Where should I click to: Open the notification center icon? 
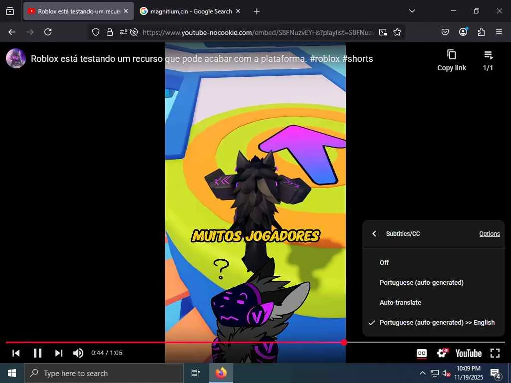coord(496,374)
